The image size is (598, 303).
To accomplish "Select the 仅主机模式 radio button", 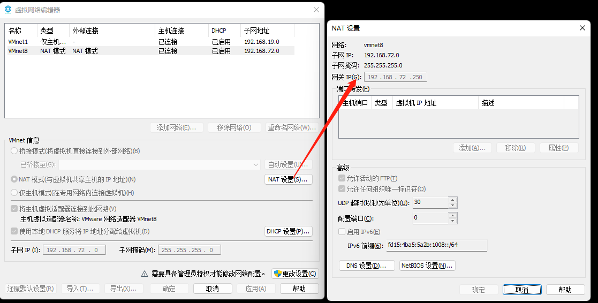I will click(14, 193).
